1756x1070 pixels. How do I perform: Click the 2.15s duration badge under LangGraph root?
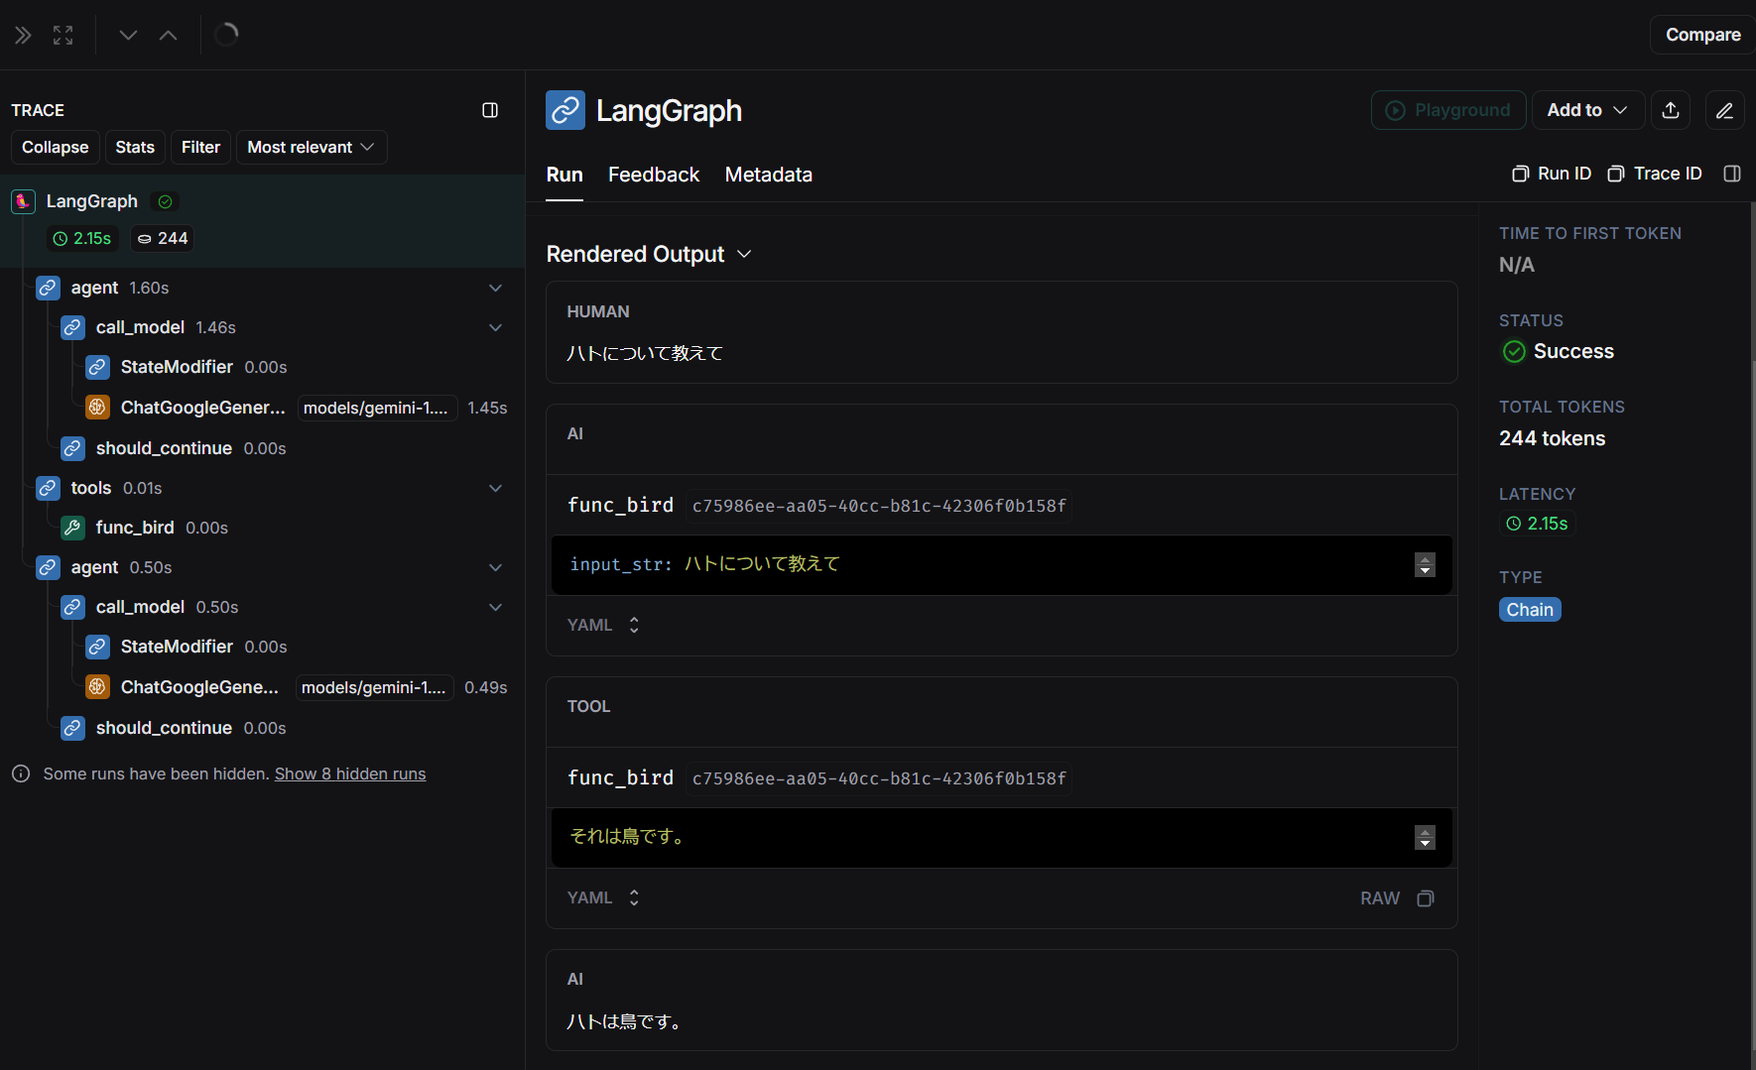[82, 238]
